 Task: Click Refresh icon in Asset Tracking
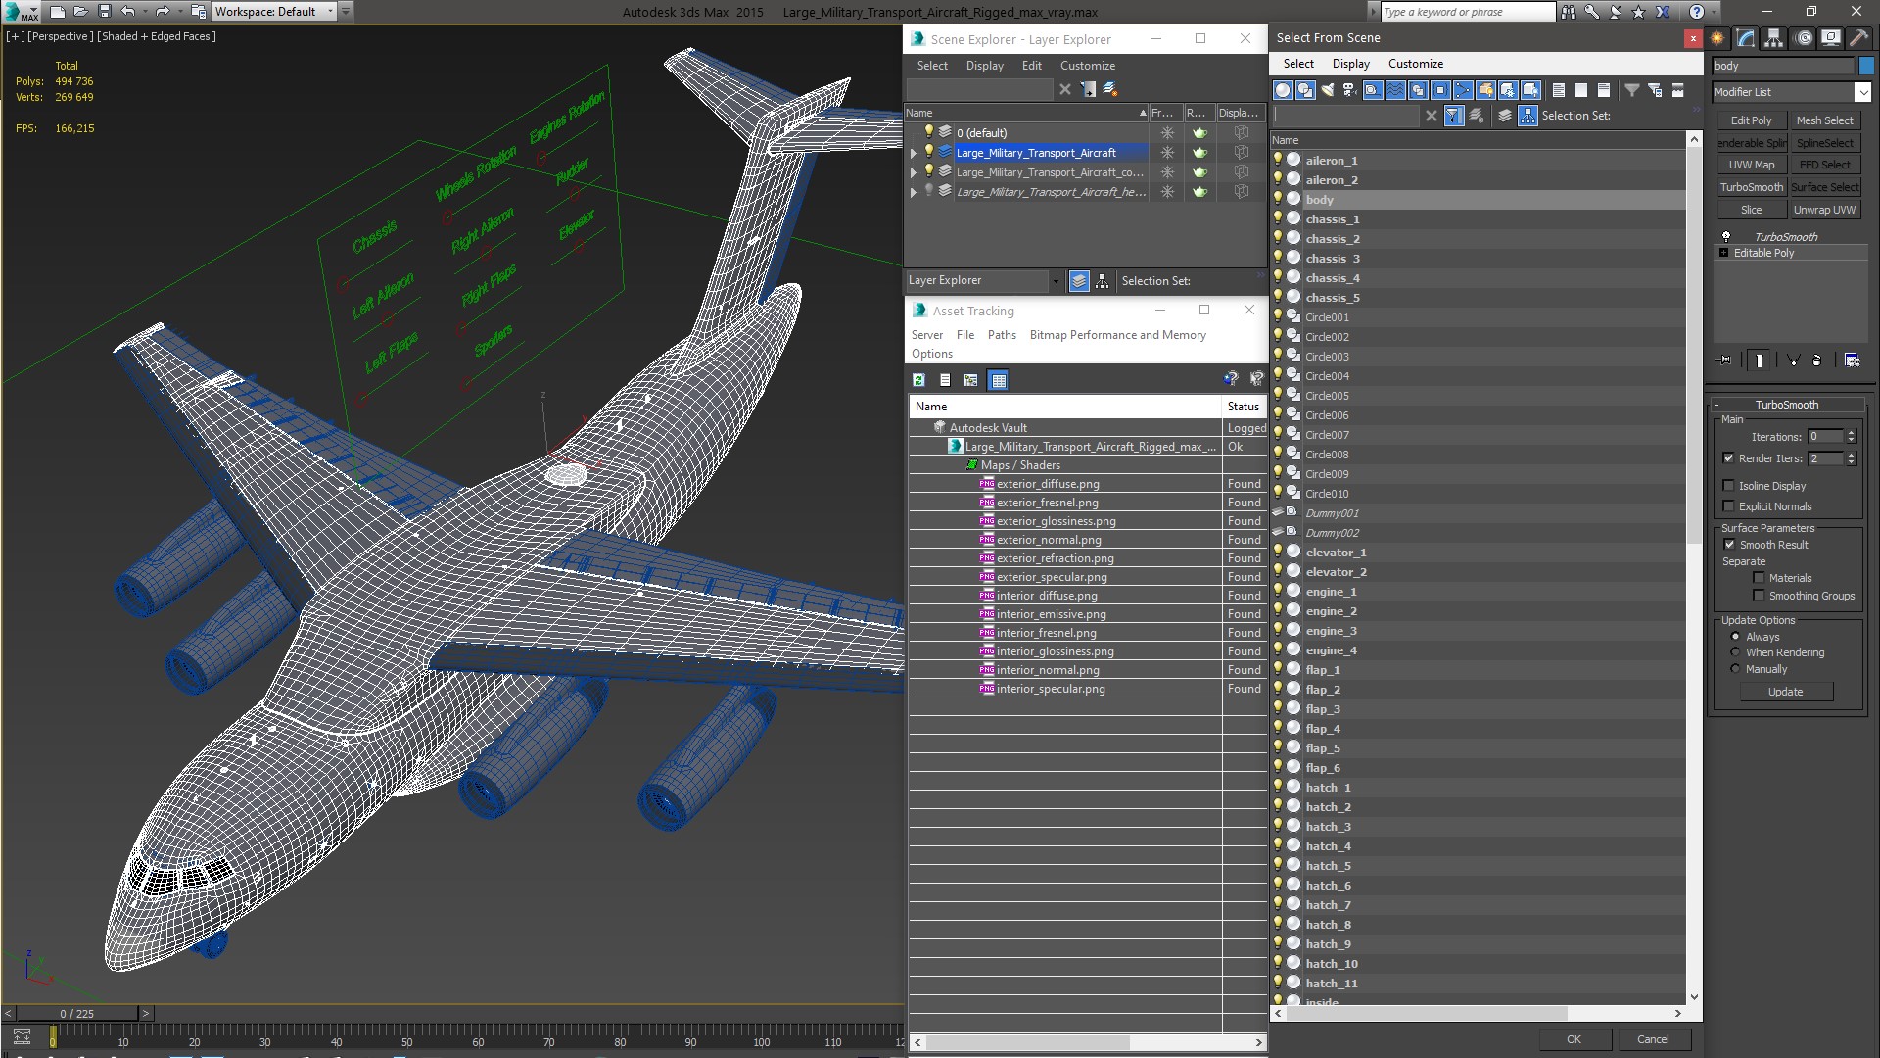tap(918, 380)
